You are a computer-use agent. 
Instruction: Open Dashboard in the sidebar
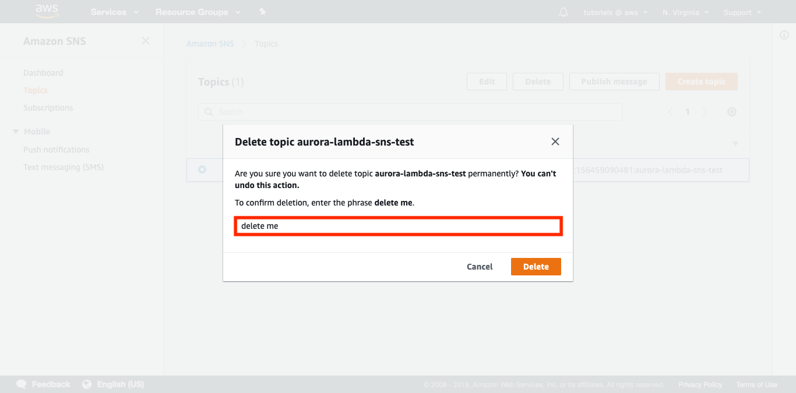tap(43, 73)
